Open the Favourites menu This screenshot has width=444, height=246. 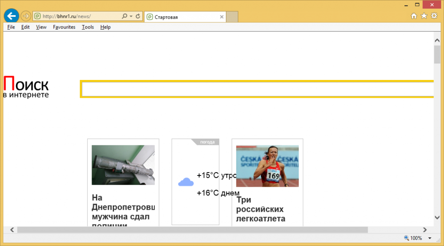coord(64,27)
